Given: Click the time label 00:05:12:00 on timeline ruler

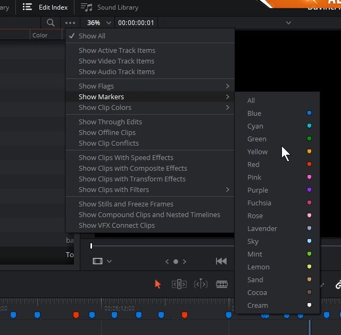Looking at the screenshot, I should click(119, 308).
